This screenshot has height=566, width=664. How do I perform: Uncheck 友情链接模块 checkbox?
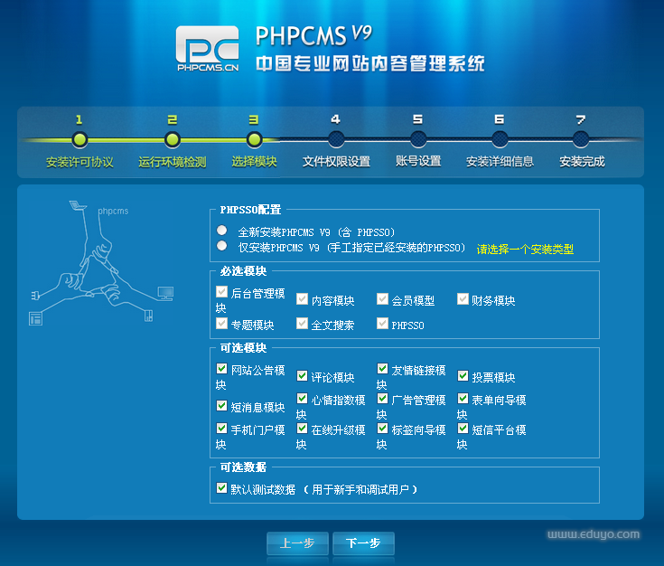click(x=382, y=368)
